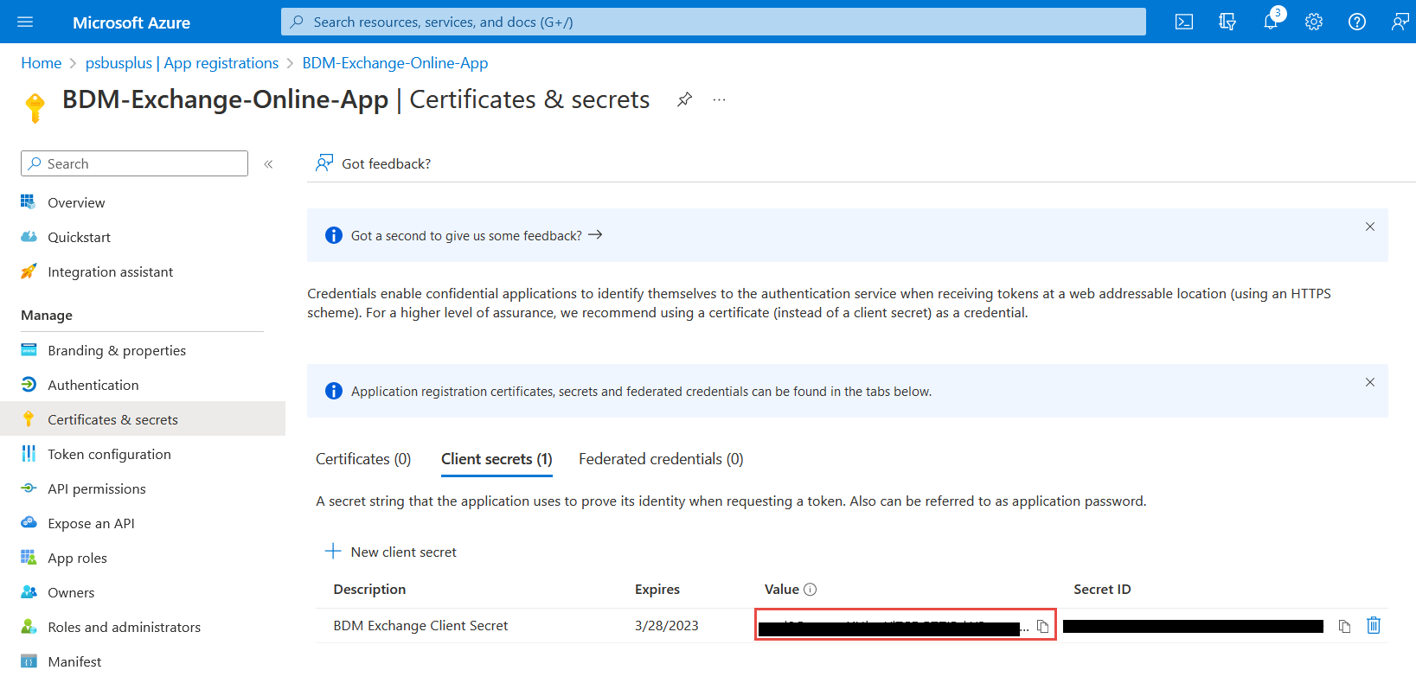Screen dimensions: 1416x683
Task: Open the Azure portal hamburger menu
Action: click(x=25, y=22)
